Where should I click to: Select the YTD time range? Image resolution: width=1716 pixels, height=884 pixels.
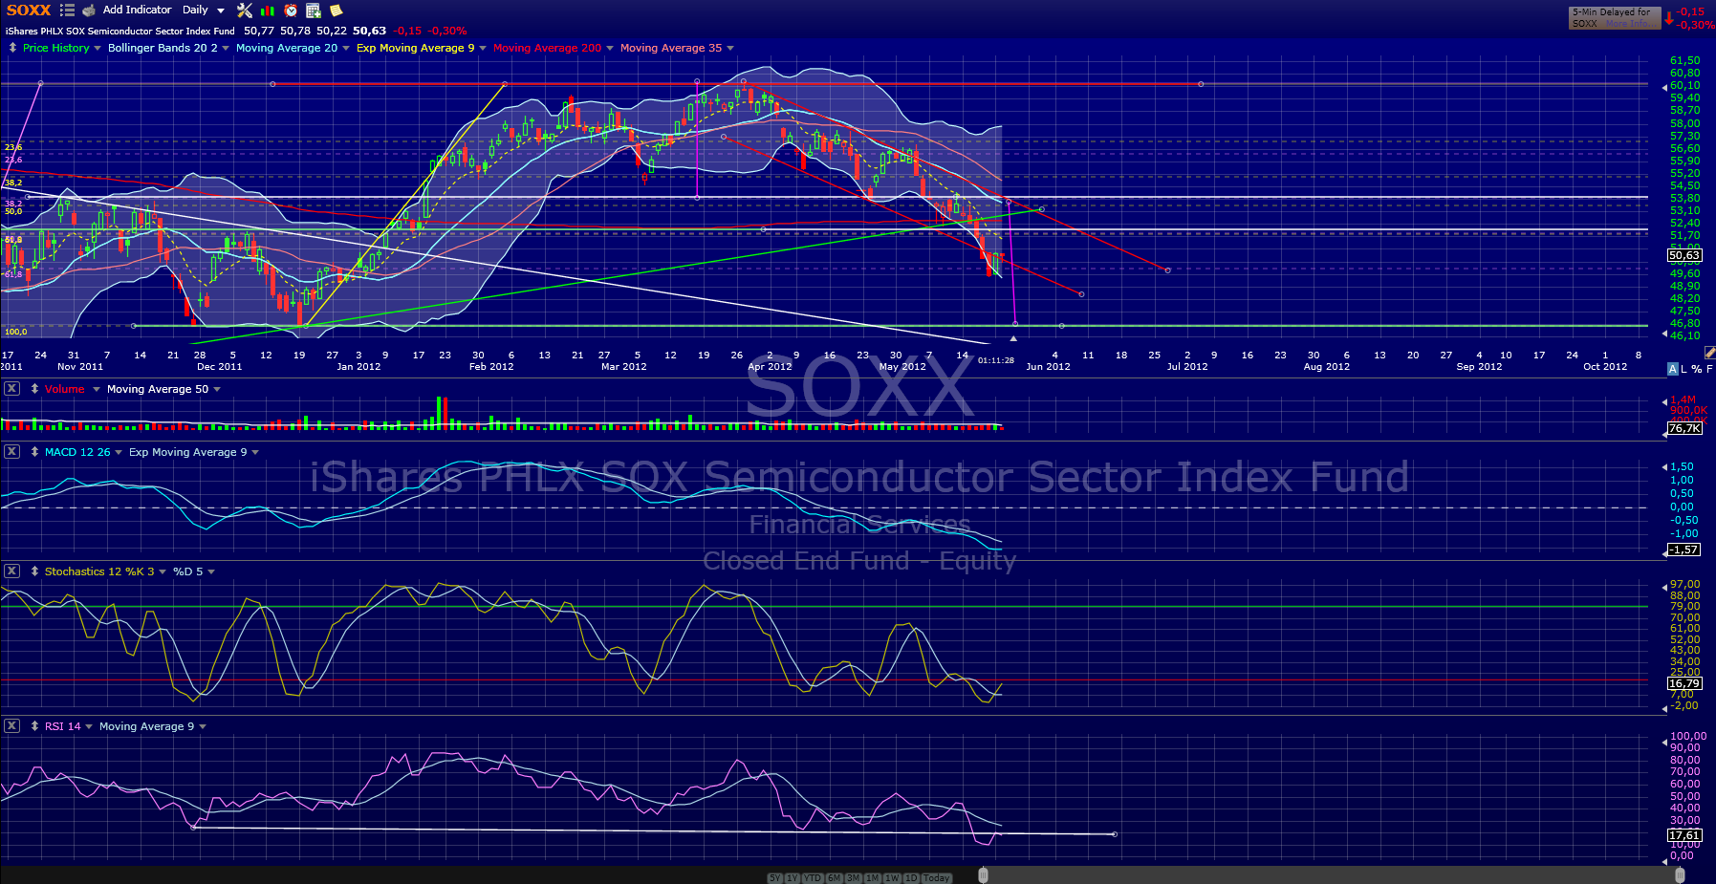coord(813,878)
